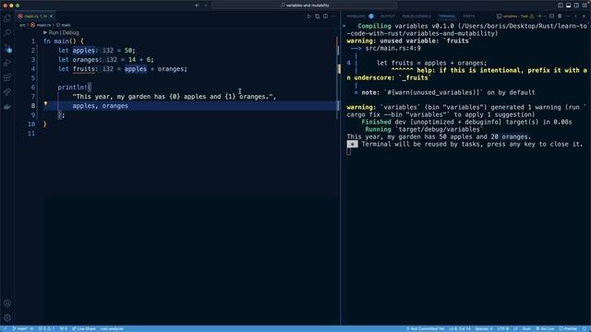This screenshot has width=591, height=332.
Task: Open the Search view in activity bar
Action: [7, 33]
